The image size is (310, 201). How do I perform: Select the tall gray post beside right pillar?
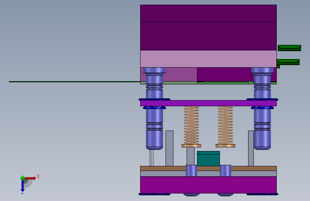coord(251,148)
